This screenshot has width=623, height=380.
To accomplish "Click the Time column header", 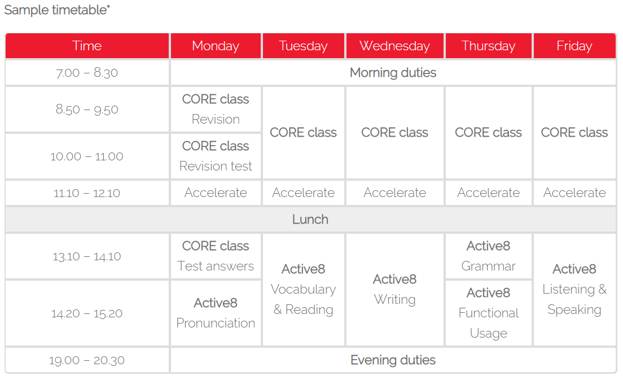I will pyautogui.click(x=87, y=46).
